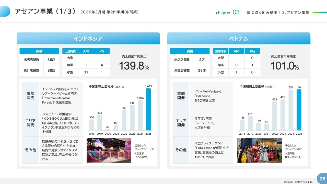Click the 出店内訳 header cell for Indonesia
Screen dimensions: 327x184
[70, 51]
